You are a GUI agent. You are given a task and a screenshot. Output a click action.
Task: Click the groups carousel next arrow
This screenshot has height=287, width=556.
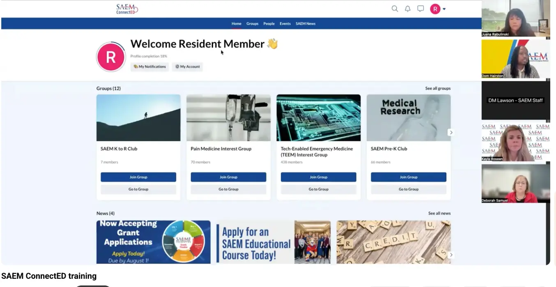coord(451,132)
